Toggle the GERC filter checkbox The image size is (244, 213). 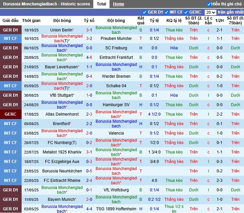186,12
